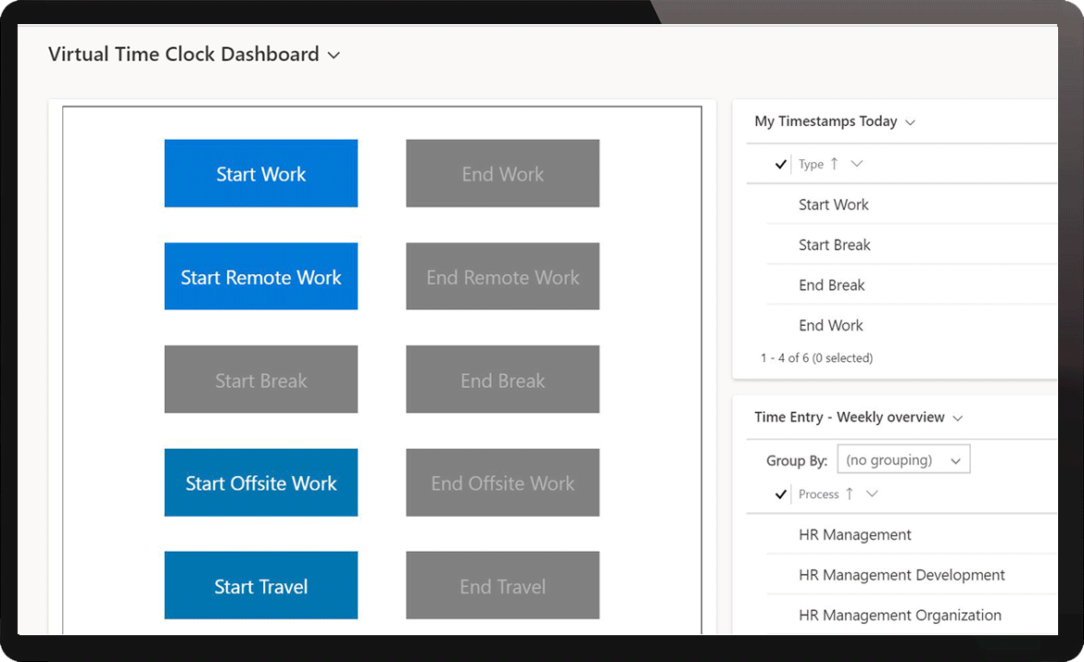Select the End Work timestamp entry

coord(830,325)
